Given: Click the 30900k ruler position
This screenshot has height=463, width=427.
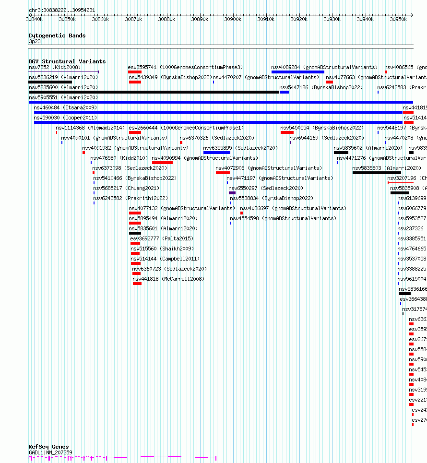Looking at the screenshot, I should tap(233, 19).
